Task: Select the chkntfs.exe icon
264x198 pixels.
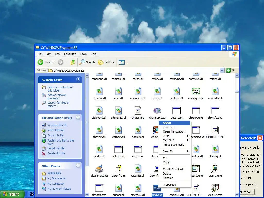Action: 215,111
